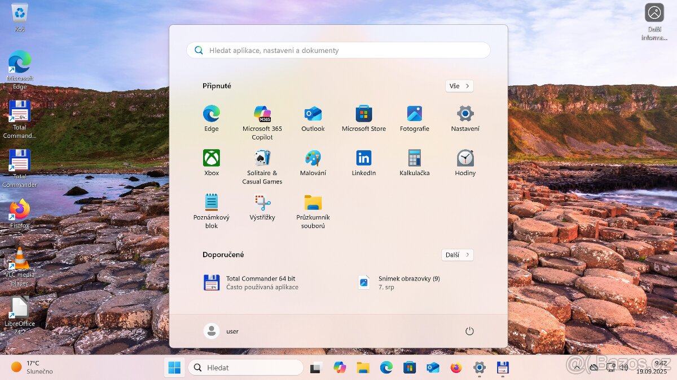
Task: Expand hidden system tray icons chevron
Action: pos(577,368)
